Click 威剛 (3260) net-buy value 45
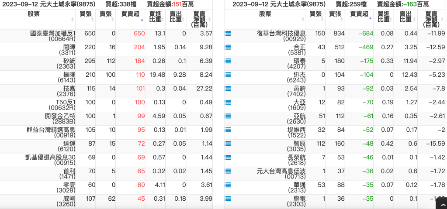447x209 pixels. pyautogui.click(x=140, y=199)
